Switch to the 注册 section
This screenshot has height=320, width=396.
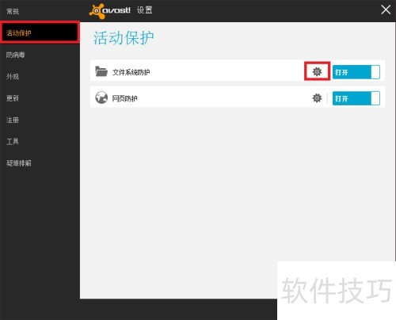pos(13,120)
